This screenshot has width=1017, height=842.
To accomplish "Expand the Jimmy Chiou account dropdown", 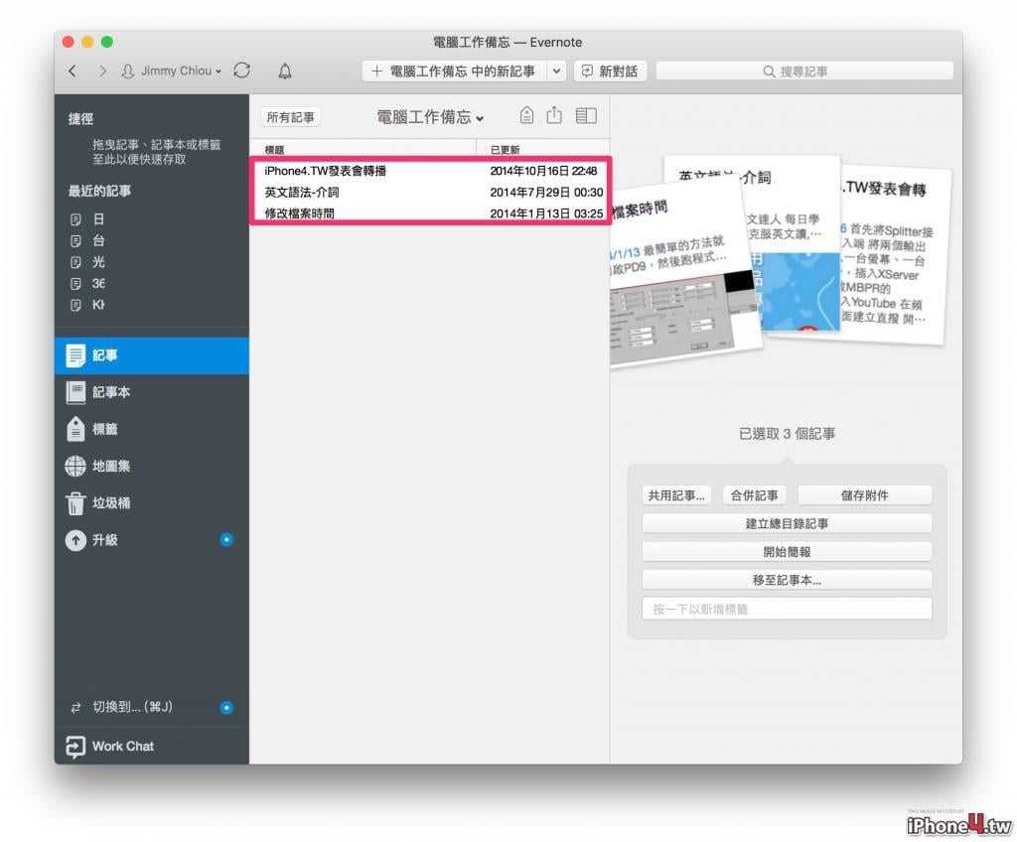I will click(172, 70).
